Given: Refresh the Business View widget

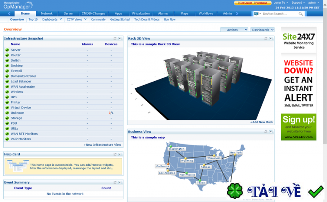Looking at the screenshot, I should pyautogui.click(x=266, y=132).
